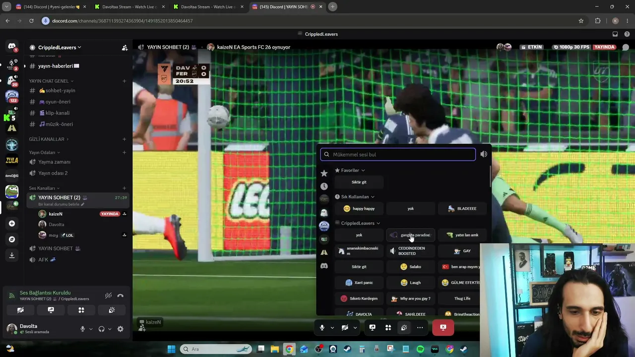Open the müzik-öneri text channel
Image resolution: width=635 pixels, height=357 pixels.
click(77, 124)
